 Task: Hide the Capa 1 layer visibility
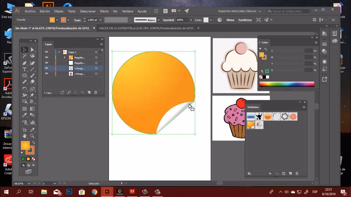click(x=47, y=52)
